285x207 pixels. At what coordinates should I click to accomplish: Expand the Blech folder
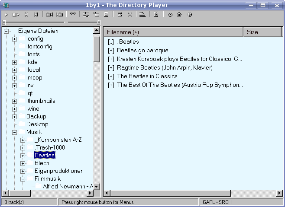click(x=23, y=164)
